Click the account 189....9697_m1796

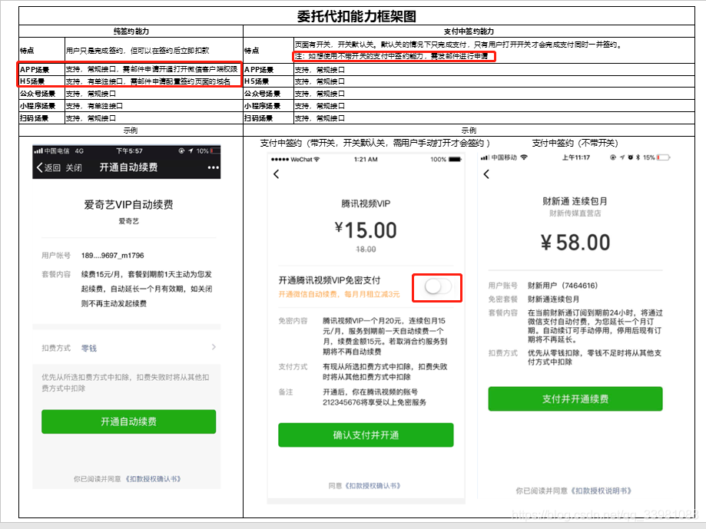113,256
